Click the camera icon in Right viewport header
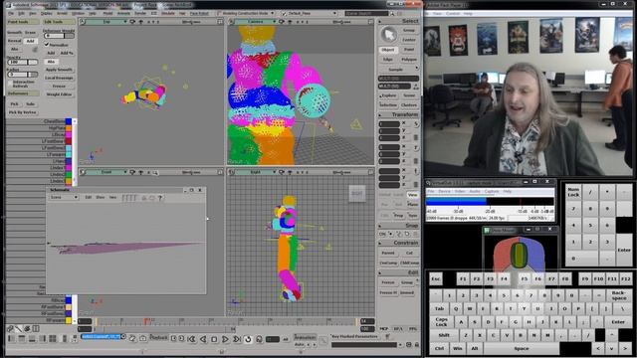 tap(281, 172)
